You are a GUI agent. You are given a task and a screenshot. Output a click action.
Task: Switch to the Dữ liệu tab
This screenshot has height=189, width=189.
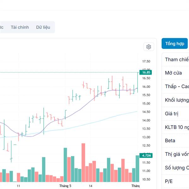pyautogui.click(x=43, y=27)
